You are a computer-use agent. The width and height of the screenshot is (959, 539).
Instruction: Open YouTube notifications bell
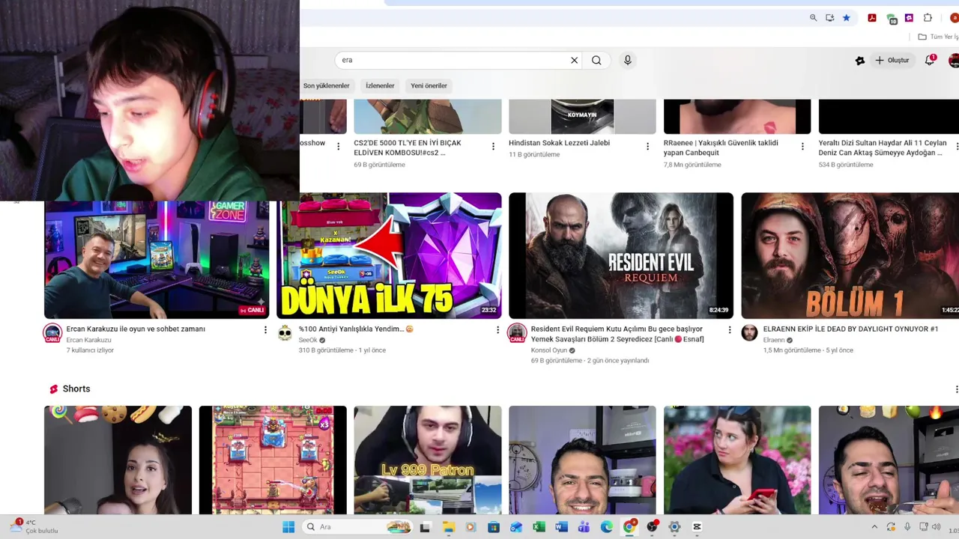click(930, 60)
